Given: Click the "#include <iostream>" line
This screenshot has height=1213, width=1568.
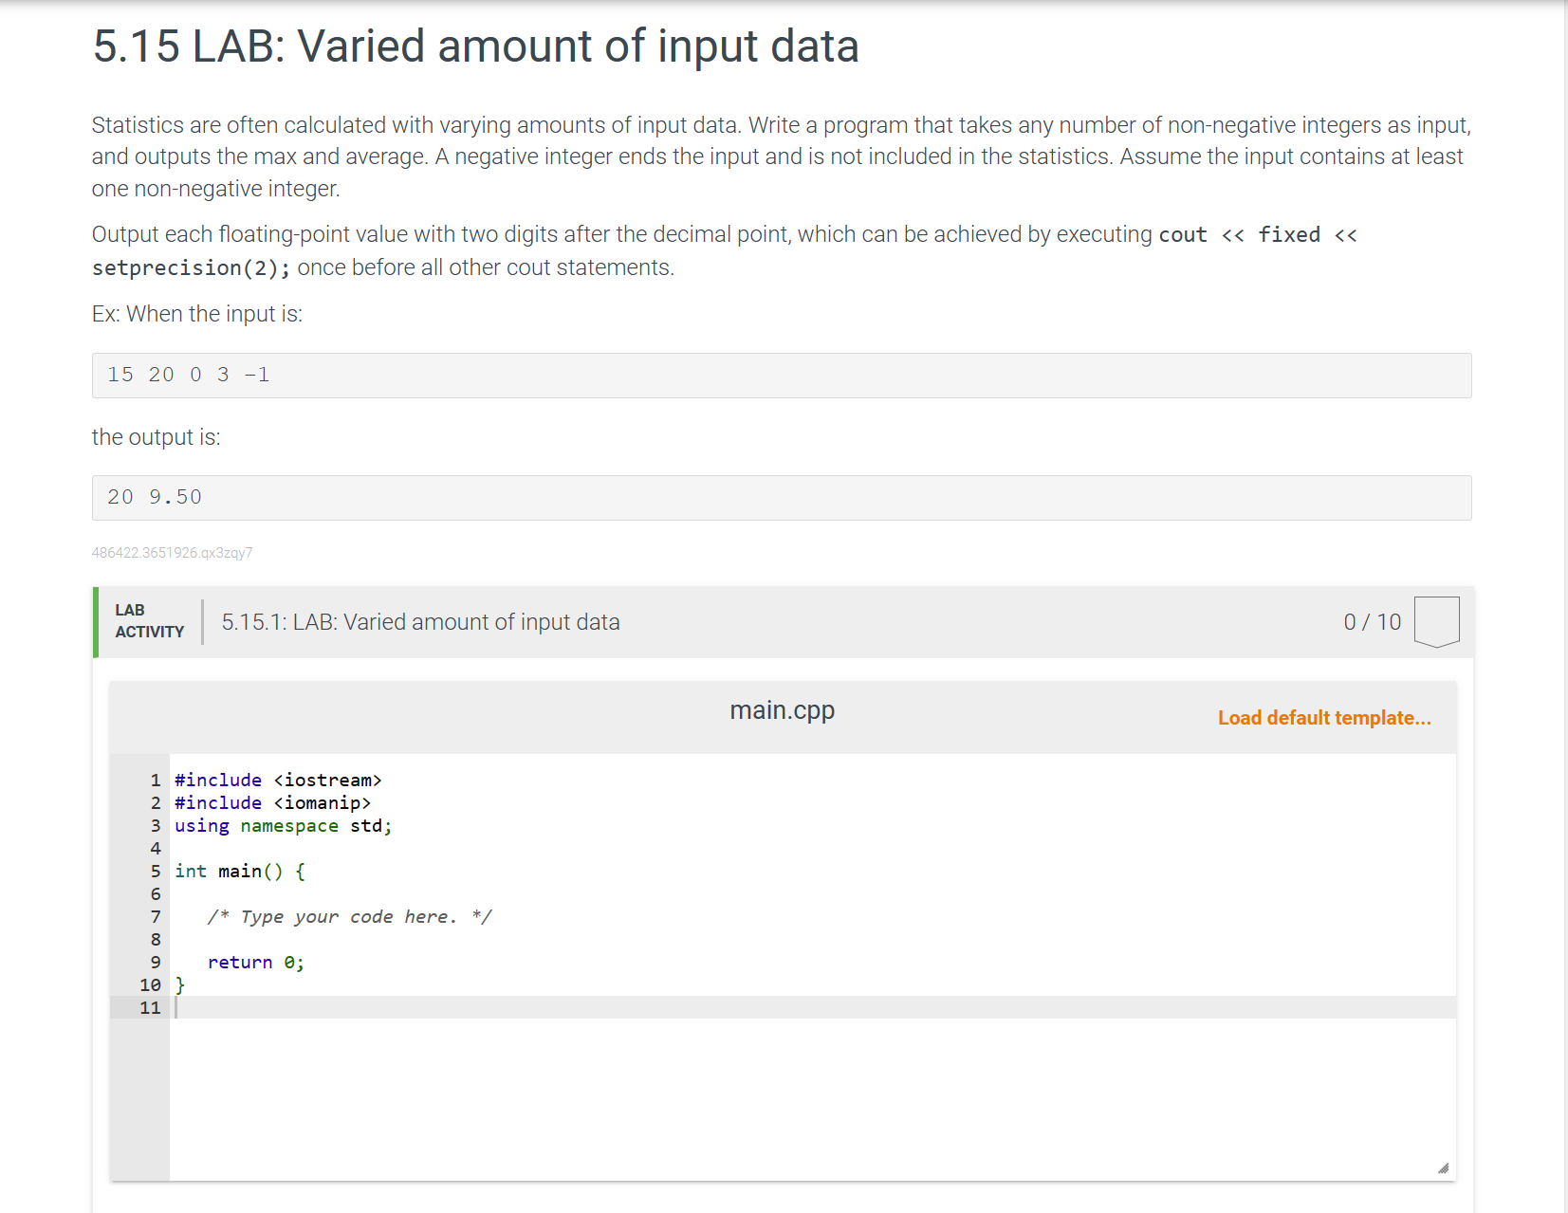Looking at the screenshot, I should point(278,780).
